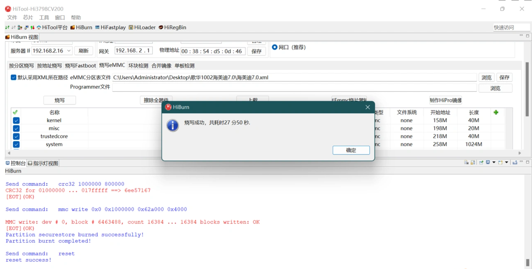The height and width of the screenshot is (269, 532).
Task: Minimize the console panel
Action: pyautogui.click(x=521, y=162)
